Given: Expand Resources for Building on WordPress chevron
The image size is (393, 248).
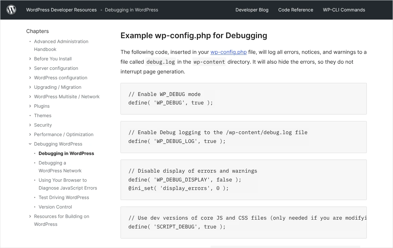Looking at the screenshot, I should click(x=30, y=216).
